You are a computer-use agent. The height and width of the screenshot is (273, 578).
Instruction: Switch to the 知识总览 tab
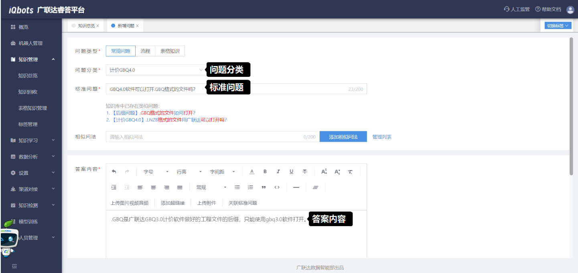tap(86, 26)
